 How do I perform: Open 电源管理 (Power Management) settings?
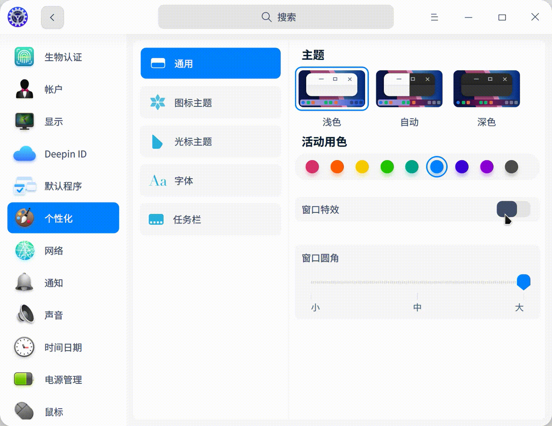(x=63, y=380)
